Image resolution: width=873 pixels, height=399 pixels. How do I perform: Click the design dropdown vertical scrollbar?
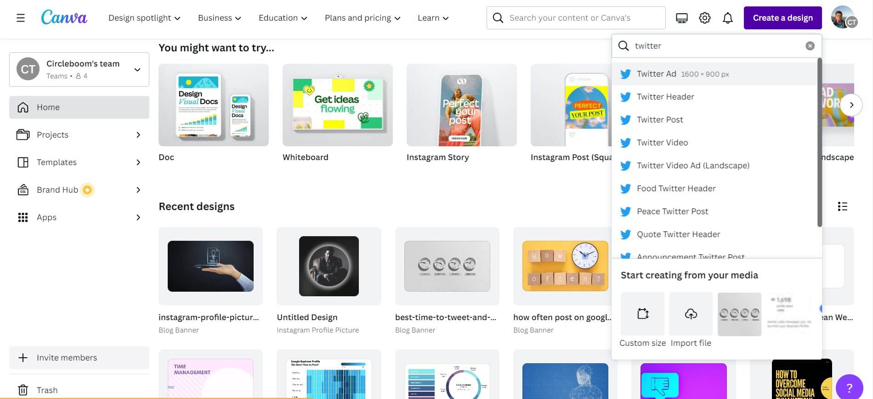(820, 142)
